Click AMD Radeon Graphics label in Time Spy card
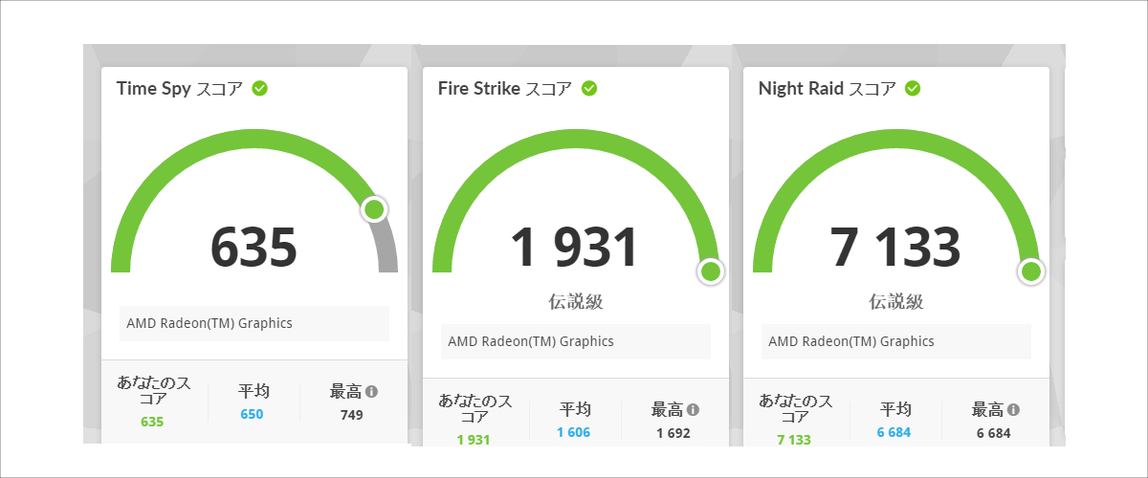Viewport: 1148px width, 478px height. pyautogui.click(x=210, y=323)
